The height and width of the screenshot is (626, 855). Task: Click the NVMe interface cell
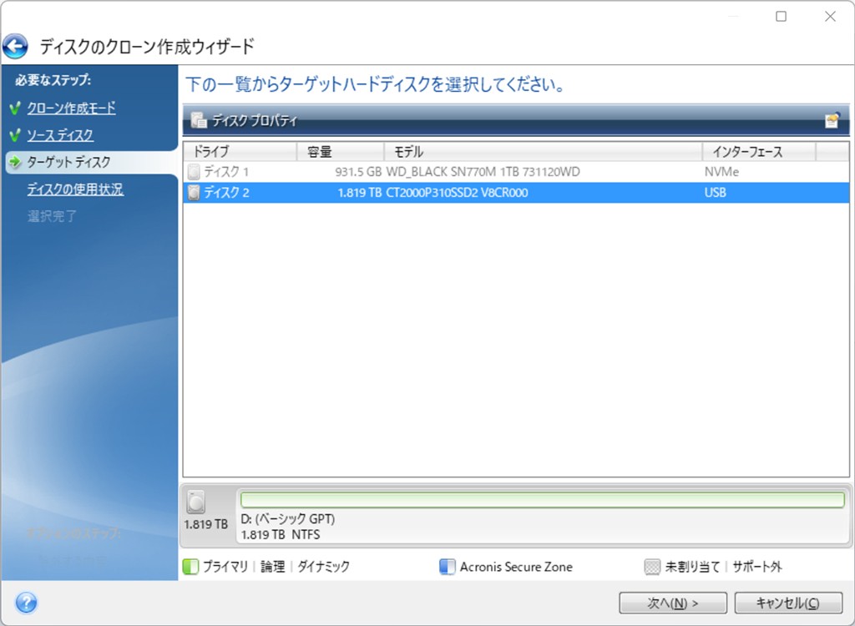(721, 172)
